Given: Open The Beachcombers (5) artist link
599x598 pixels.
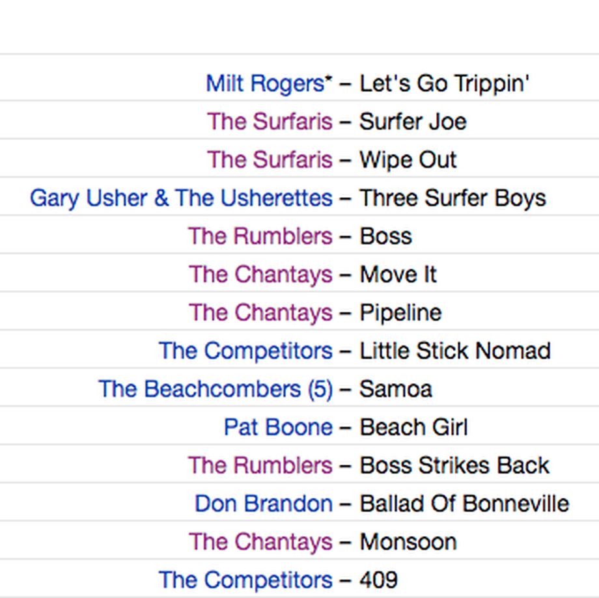Looking at the screenshot, I should point(216,388).
